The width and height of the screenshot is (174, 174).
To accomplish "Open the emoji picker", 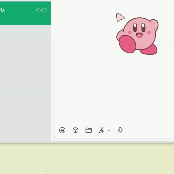I will [62, 130].
